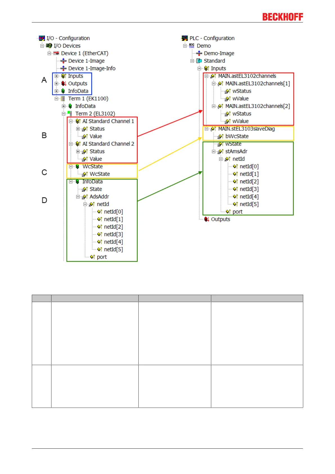Select netId[0] in the I/O tree
The height and width of the screenshot is (474, 335).
(113, 212)
